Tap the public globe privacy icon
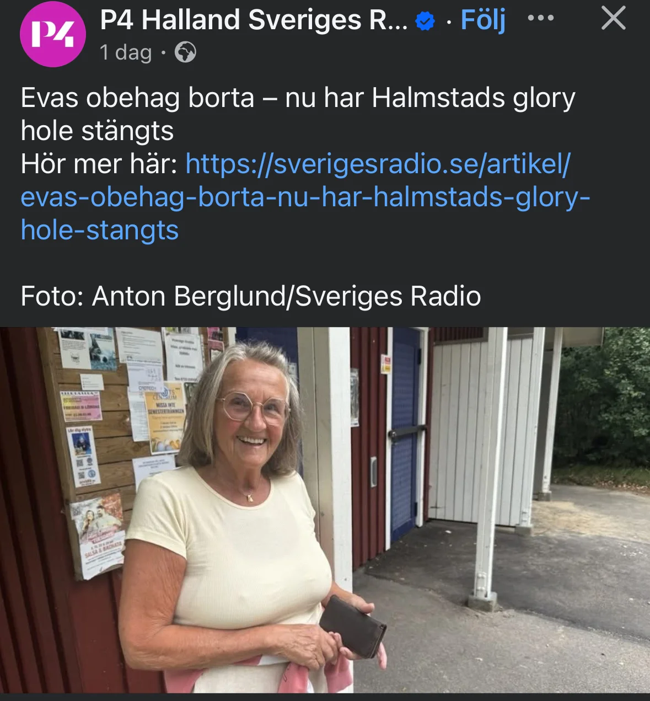This screenshot has width=650, height=701. coord(185,52)
